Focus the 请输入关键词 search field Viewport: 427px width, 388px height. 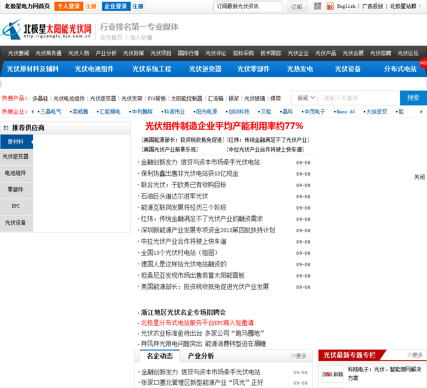(359, 98)
